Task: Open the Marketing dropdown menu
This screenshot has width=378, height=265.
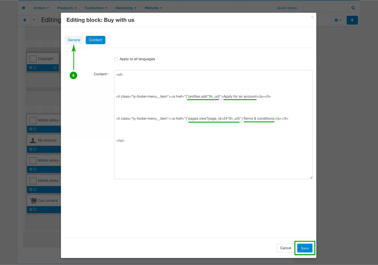Action: coord(126,8)
